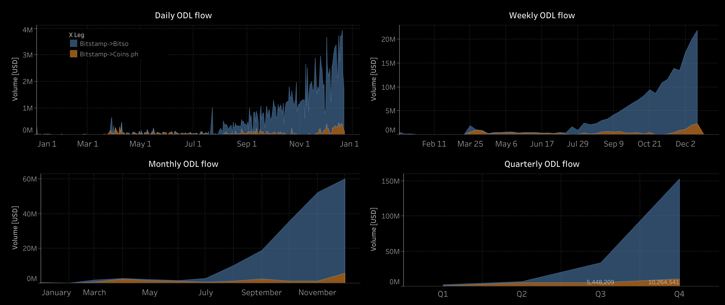
Task: Click the Q4 axis label
Action: [x=679, y=294]
